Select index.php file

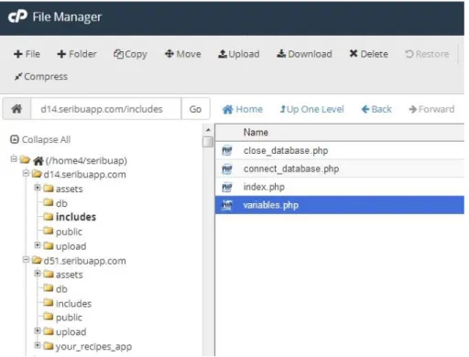pyautogui.click(x=340, y=187)
